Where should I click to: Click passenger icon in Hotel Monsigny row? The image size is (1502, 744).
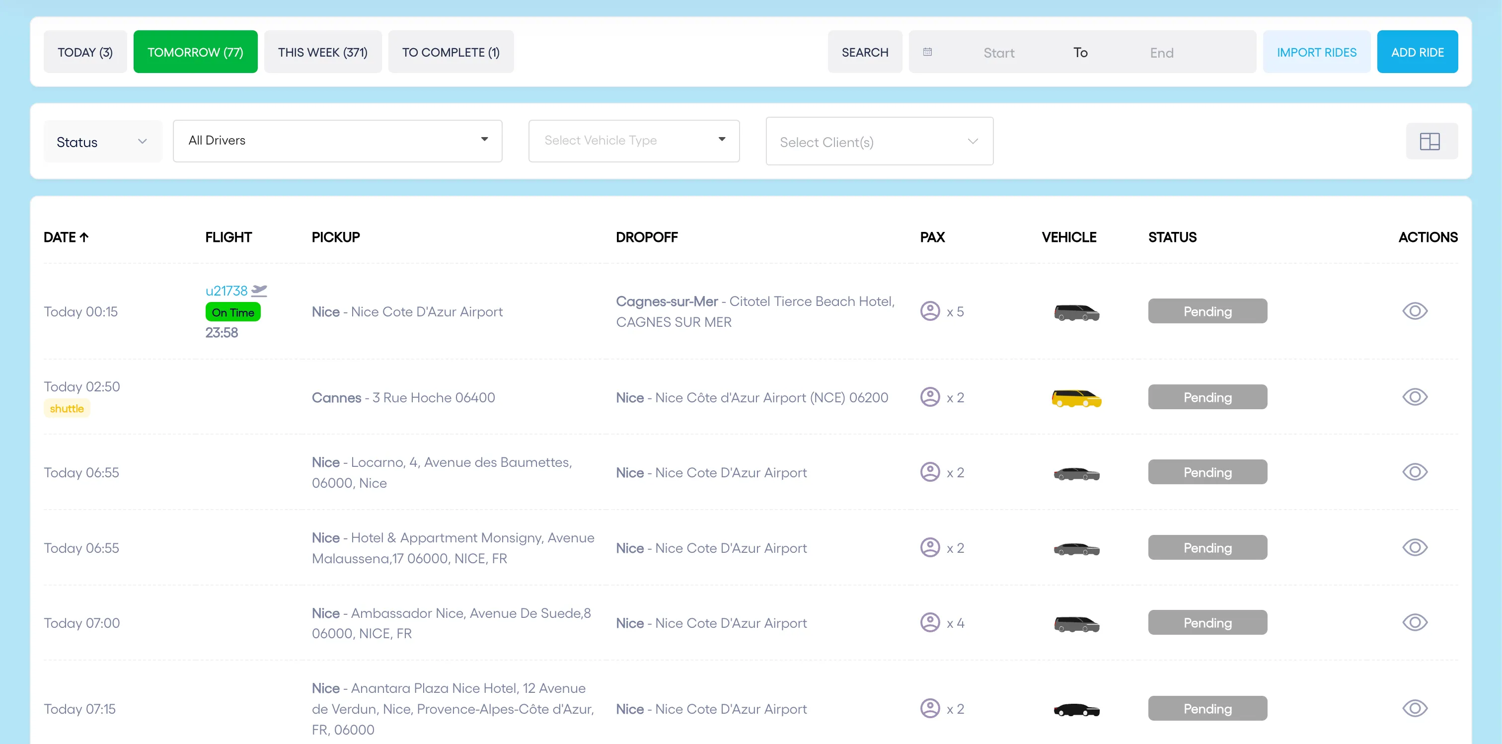click(930, 547)
